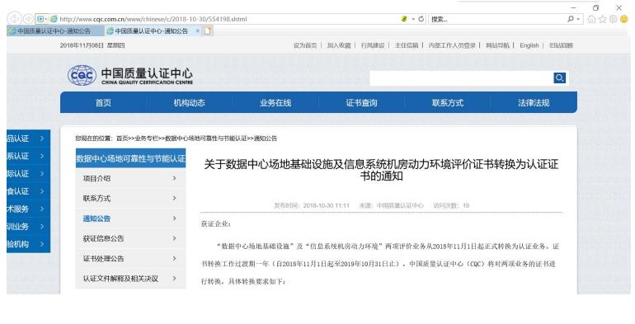The height and width of the screenshot is (324, 635).
Task: Click the English language link
Action: 529,45
